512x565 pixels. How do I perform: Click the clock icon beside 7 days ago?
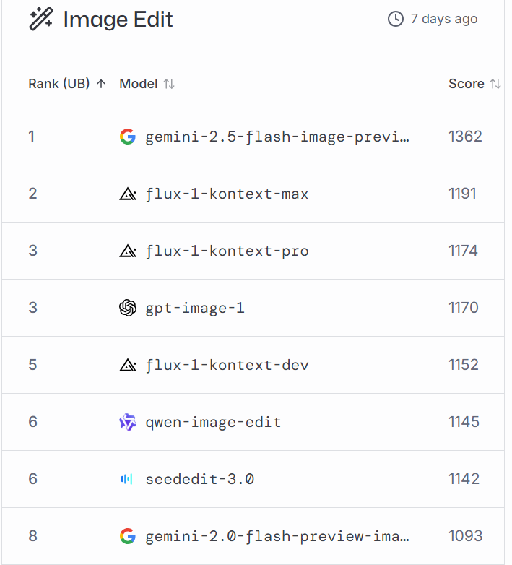[x=395, y=19]
